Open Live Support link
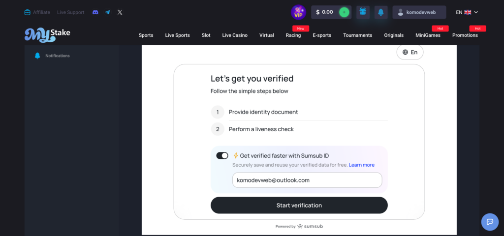Viewport: 504px width, 236px height. click(71, 12)
